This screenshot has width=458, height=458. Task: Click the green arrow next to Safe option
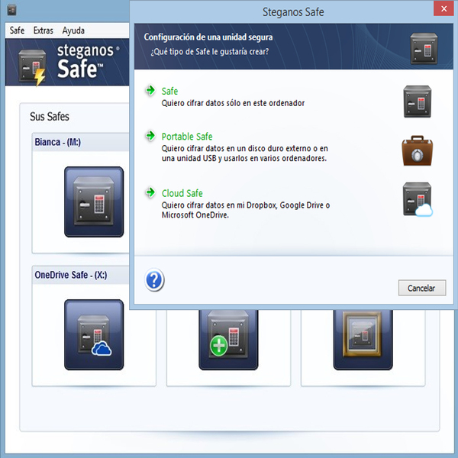pos(150,90)
